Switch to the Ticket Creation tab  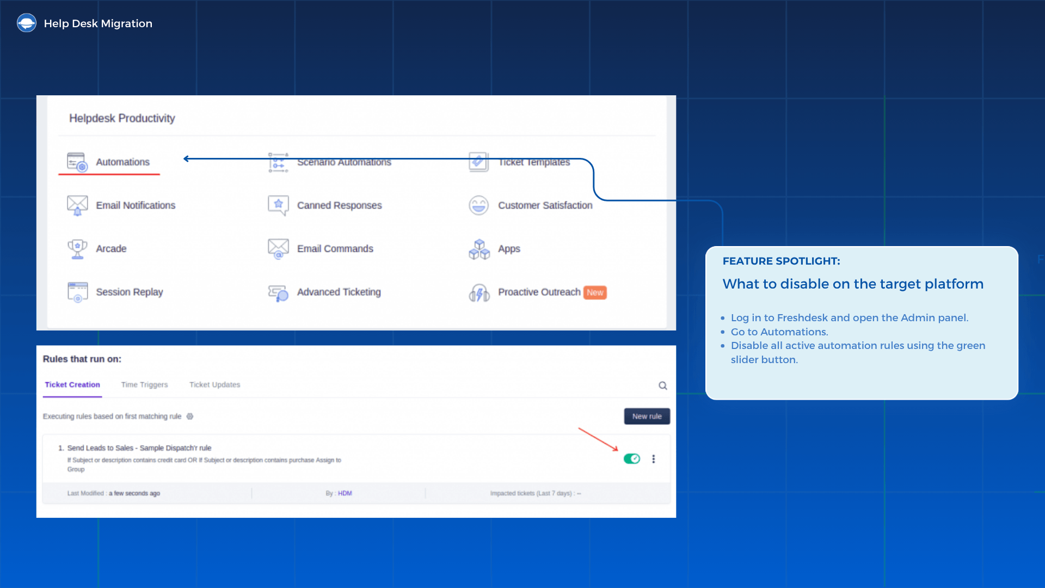(72, 385)
